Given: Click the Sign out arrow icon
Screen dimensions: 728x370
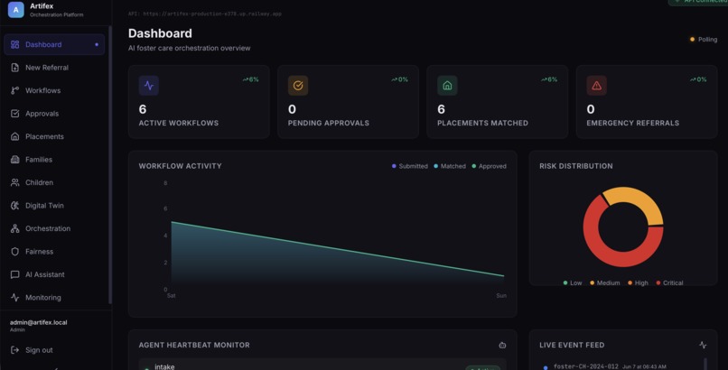Looking at the screenshot, I should [14, 350].
